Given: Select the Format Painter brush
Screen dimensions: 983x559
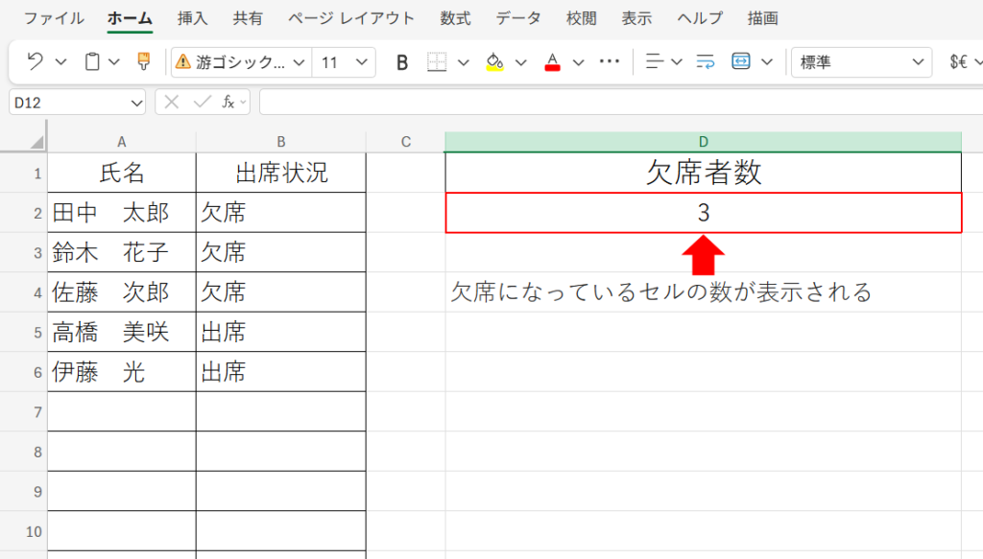Looking at the screenshot, I should 144,62.
